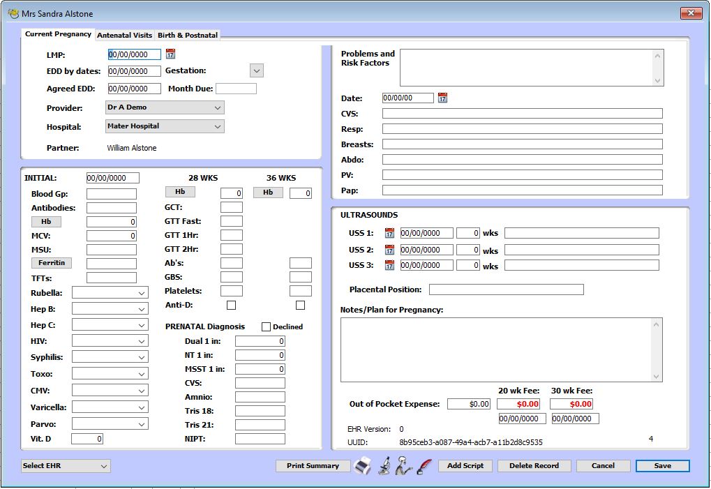Image resolution: width=711 pixels, height=489 pixels.
Task: Click the Add Script button
Action: point(465,466)
